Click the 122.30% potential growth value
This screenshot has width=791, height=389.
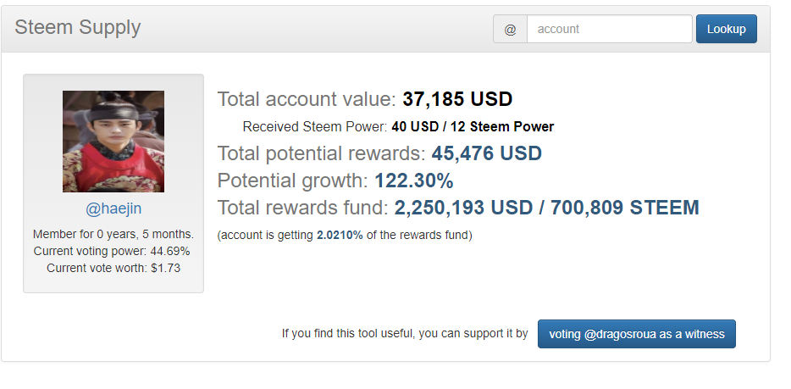click(x=413, y=181)
